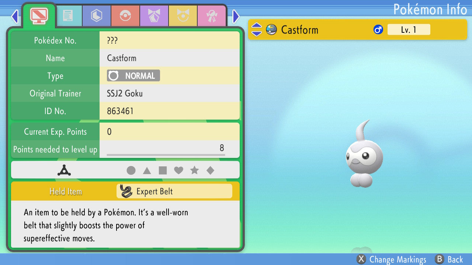Toggle the square marking
472x265 pixels.
click(x=163, y=170)
